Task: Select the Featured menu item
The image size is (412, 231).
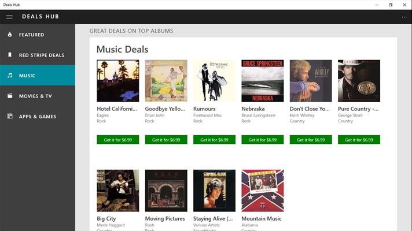Action: pos(31,35)
